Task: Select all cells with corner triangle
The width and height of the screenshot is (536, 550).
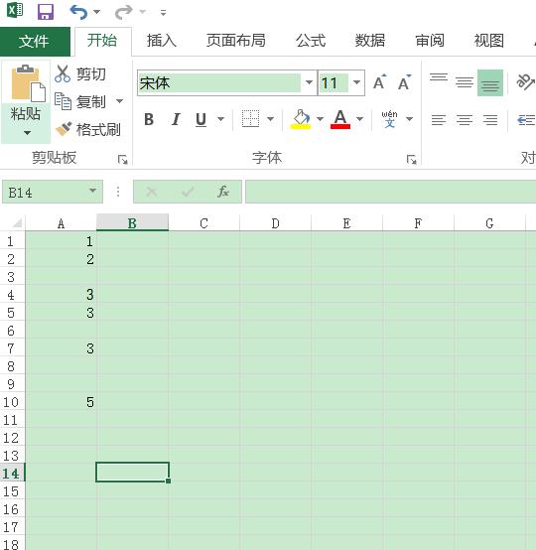Action: 17,223
